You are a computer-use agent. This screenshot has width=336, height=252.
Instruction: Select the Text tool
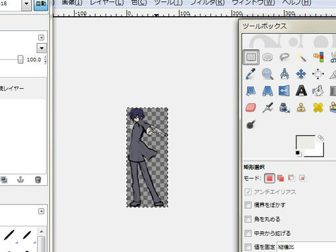pos(301,91)
